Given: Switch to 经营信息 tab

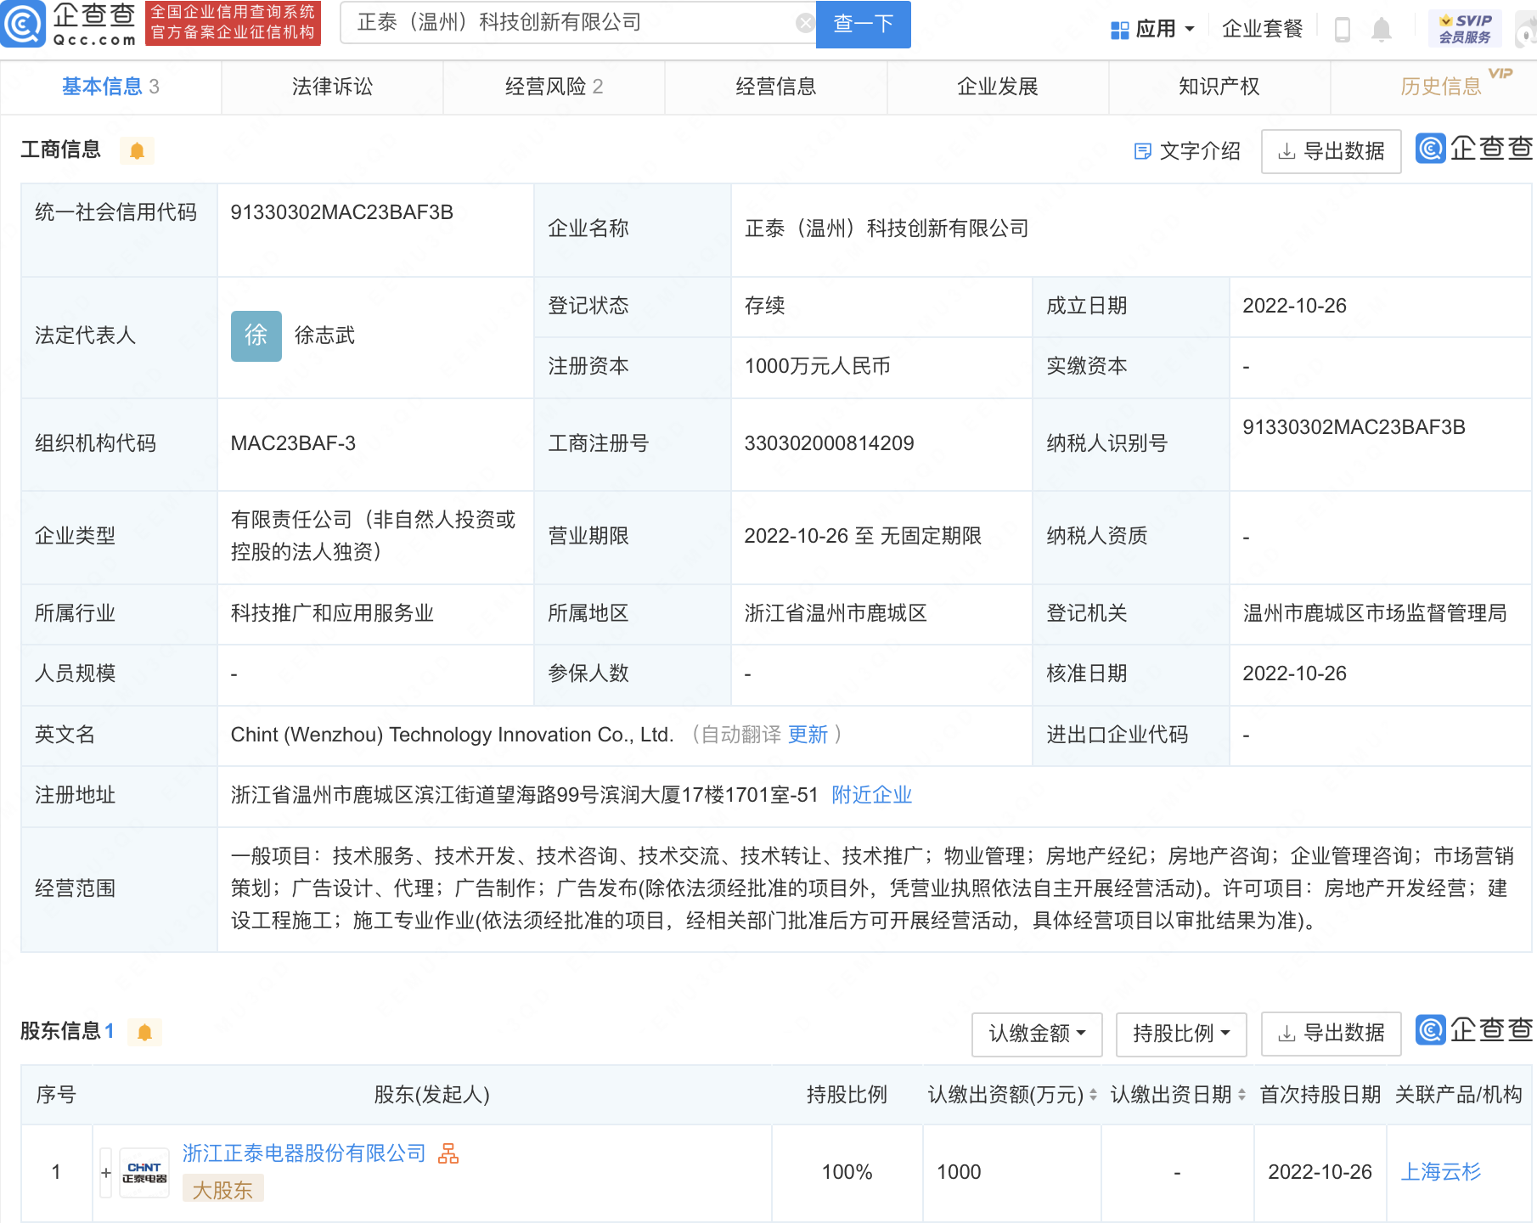Looking at the screenshot, I should pos(775,87).
